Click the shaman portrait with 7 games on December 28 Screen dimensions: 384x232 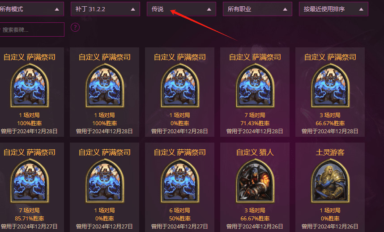(x=255, y=86)
